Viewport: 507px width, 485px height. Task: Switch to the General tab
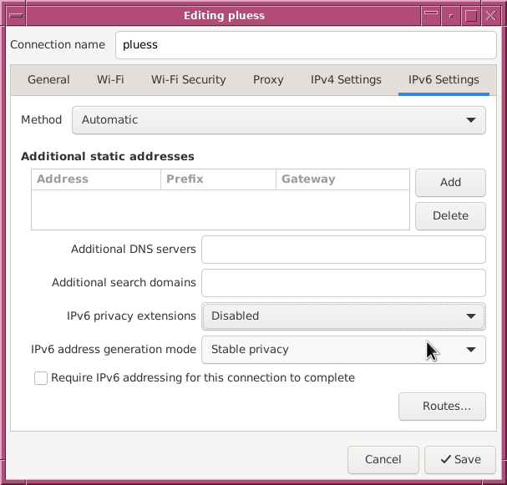click(x=48, y=80)
